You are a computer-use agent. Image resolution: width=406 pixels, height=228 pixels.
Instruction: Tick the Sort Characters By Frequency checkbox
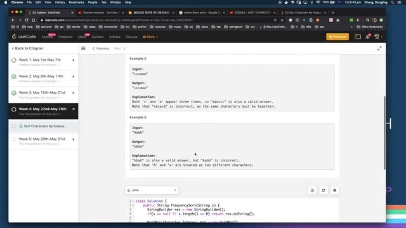(14, 126)
